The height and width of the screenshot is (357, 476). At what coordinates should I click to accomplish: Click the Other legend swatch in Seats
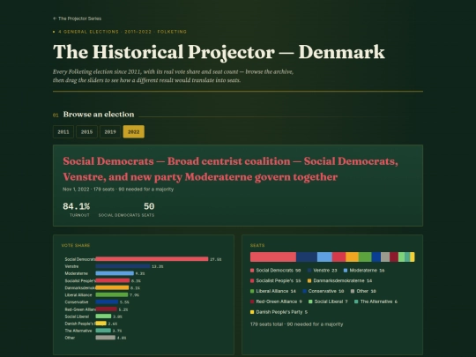click(353, 291)
